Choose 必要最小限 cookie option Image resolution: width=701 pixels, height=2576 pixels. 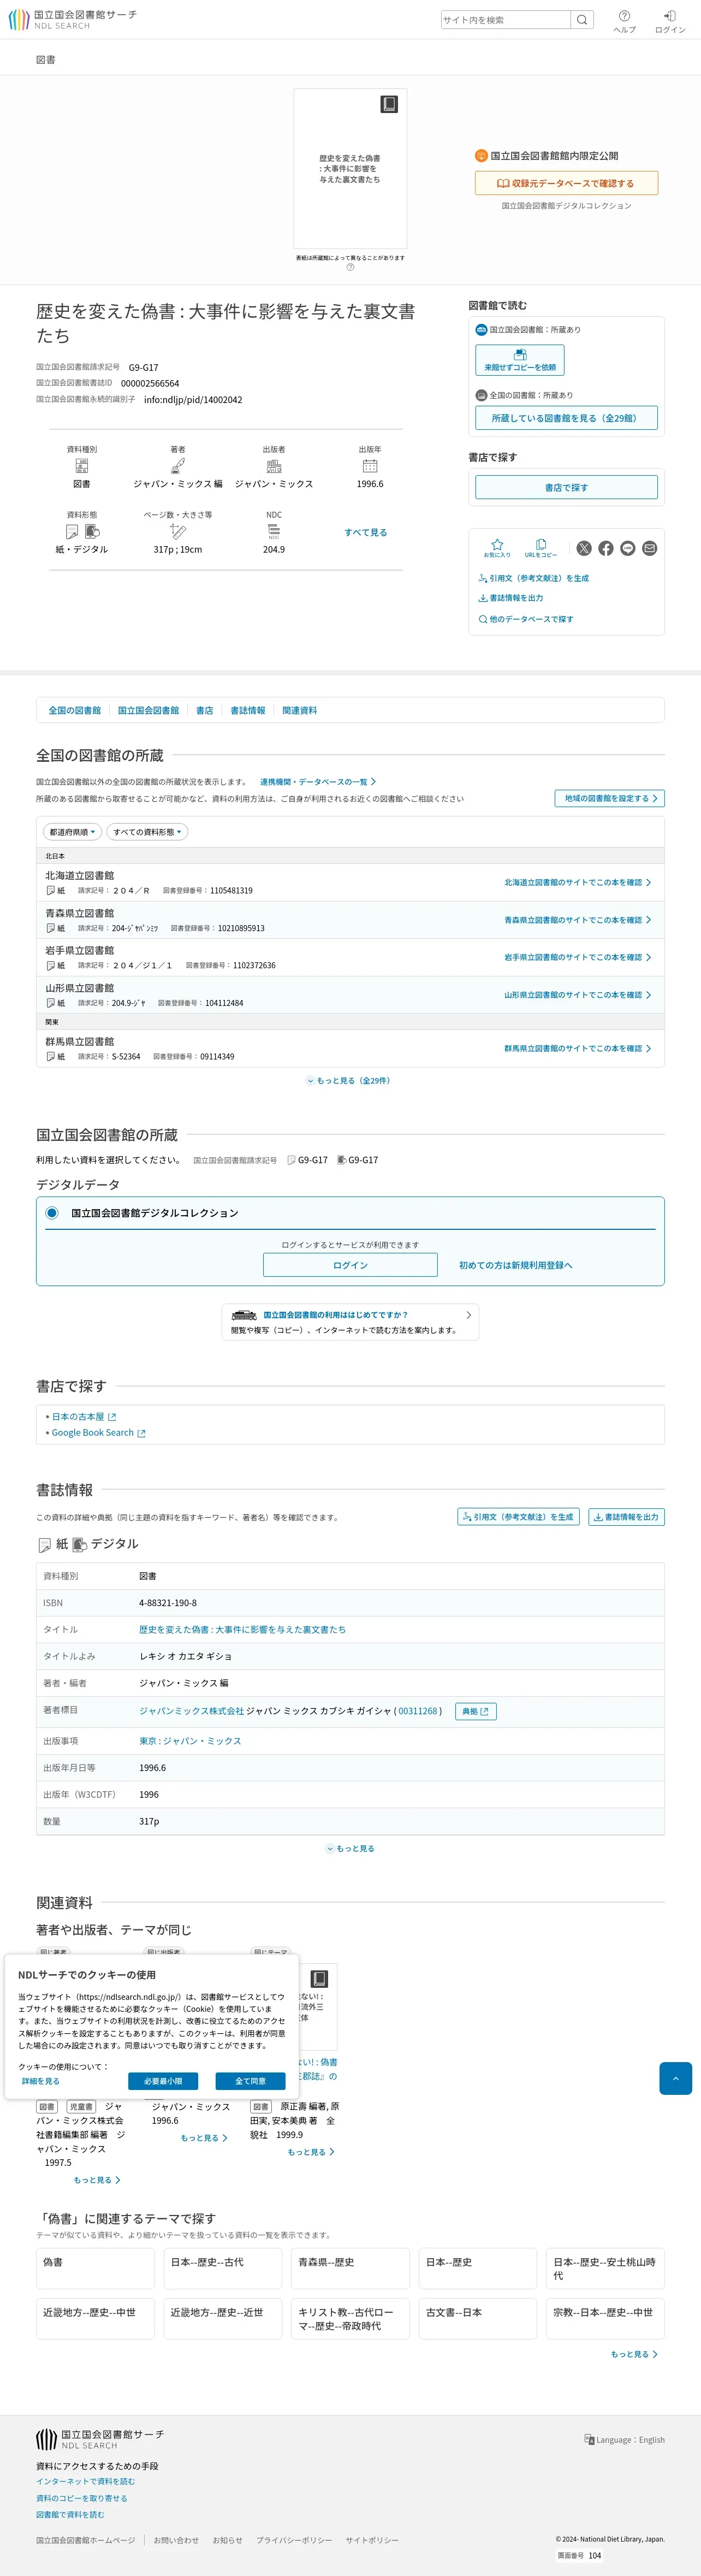coord(163,2081)
